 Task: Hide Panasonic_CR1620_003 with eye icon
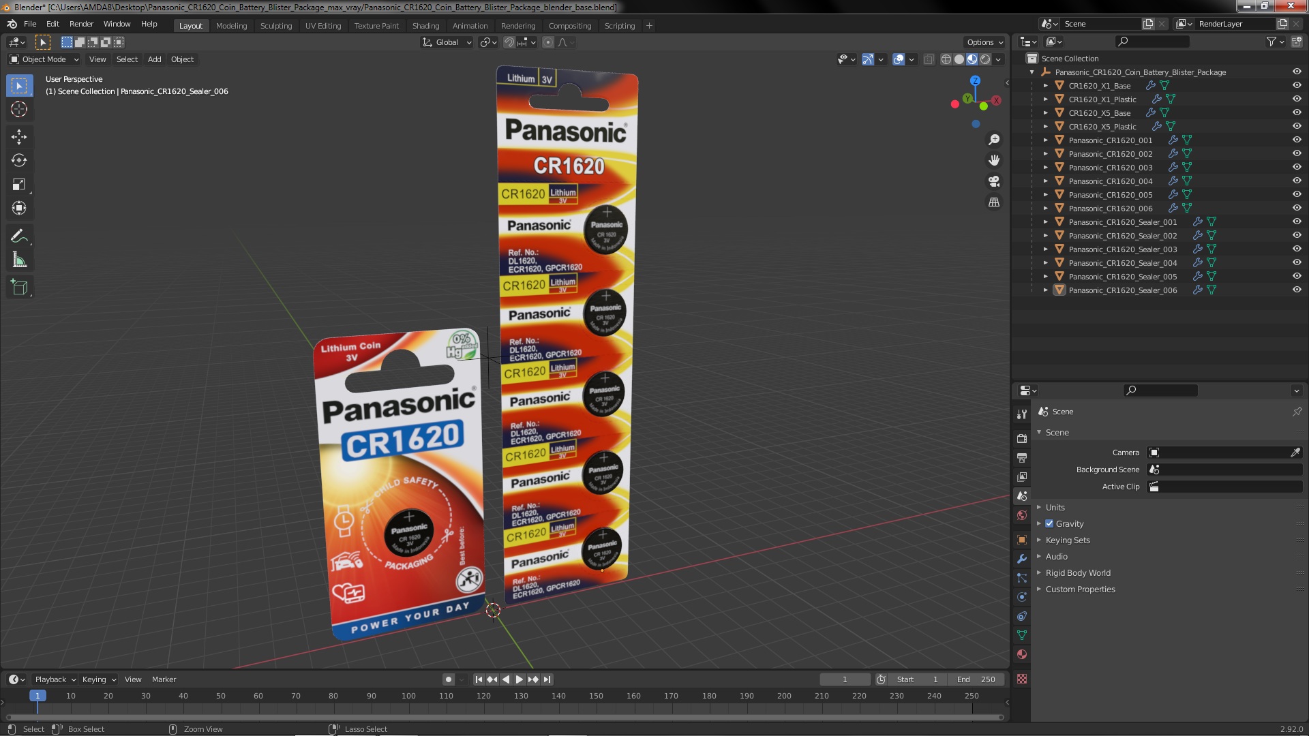(1297, 167)
